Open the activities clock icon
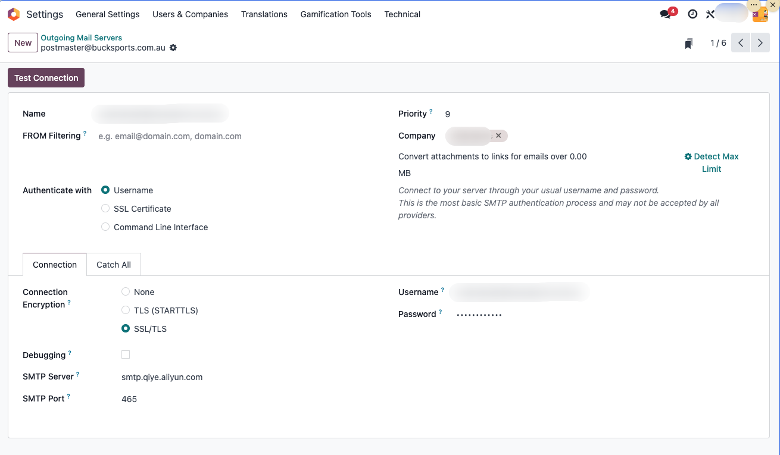The width and height of the screenshot is (780, 455). 692,14
